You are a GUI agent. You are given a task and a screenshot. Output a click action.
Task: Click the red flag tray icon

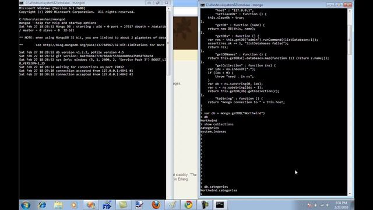tap(309, 205)
